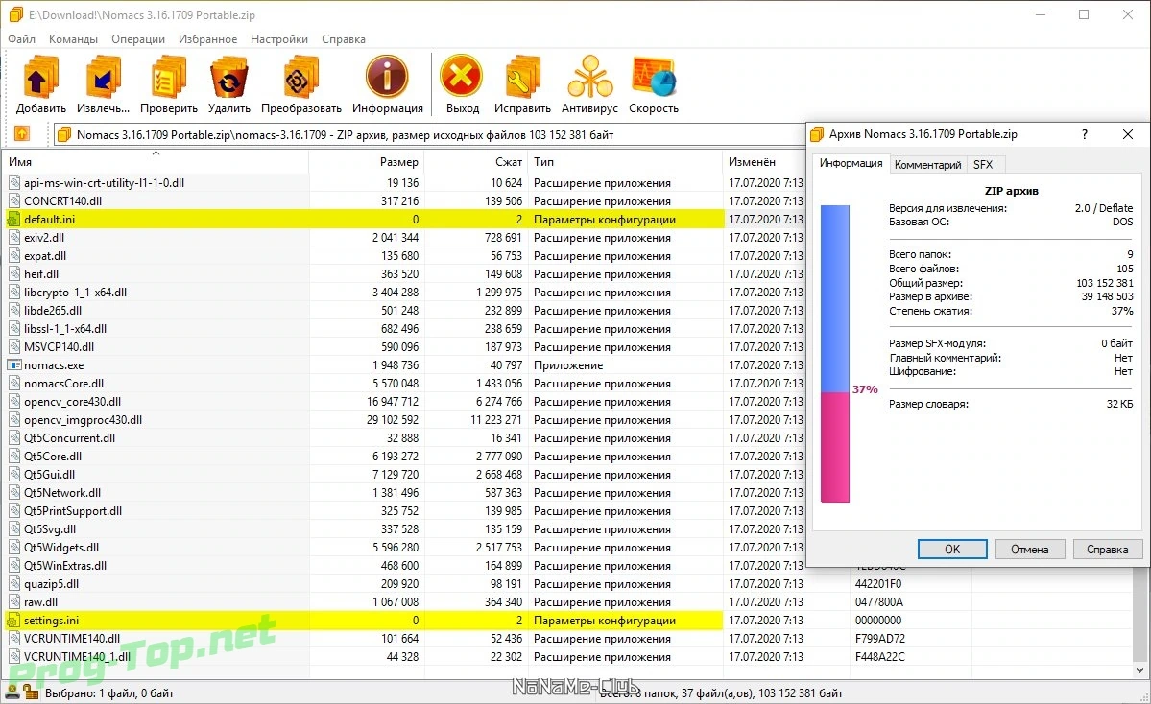Select the nomacsCore.dll file
The width and height of the screenshot is (1151, 704).
(63, 384)
